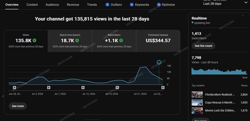Select the Watch time (hours) card
Image resolution: width=250 pixels, height=121 pixels.
70,41
